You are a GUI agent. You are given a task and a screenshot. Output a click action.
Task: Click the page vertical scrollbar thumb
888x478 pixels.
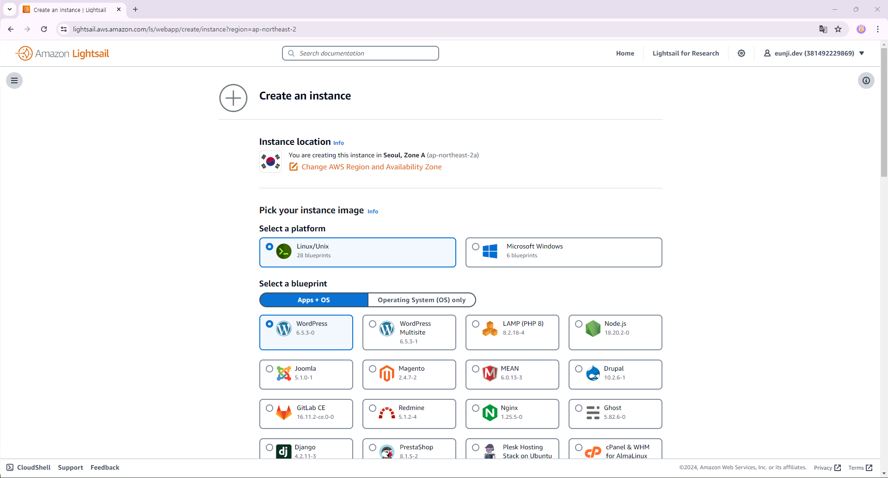click(884, 112)
